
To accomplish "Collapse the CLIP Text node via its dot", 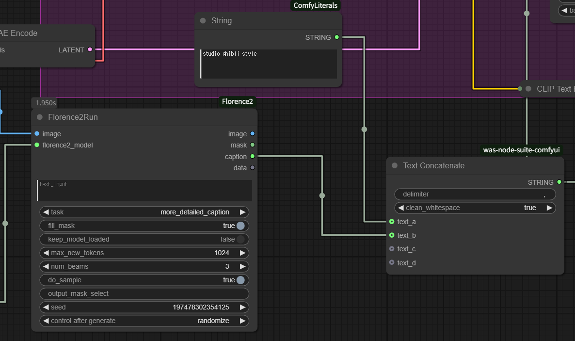I will tap(528, 88).
